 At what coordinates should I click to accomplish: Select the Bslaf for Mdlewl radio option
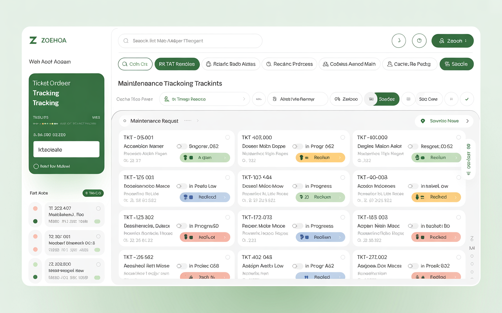click(36, 166)
